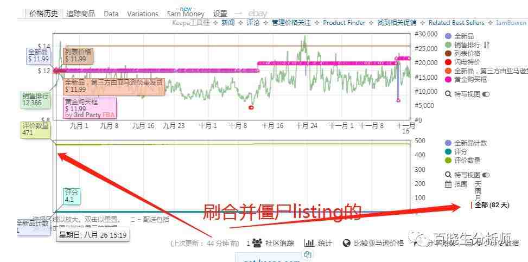Open the 新闻 link
This screenshot has width=528, height=262.
click(x=228, y=23)
